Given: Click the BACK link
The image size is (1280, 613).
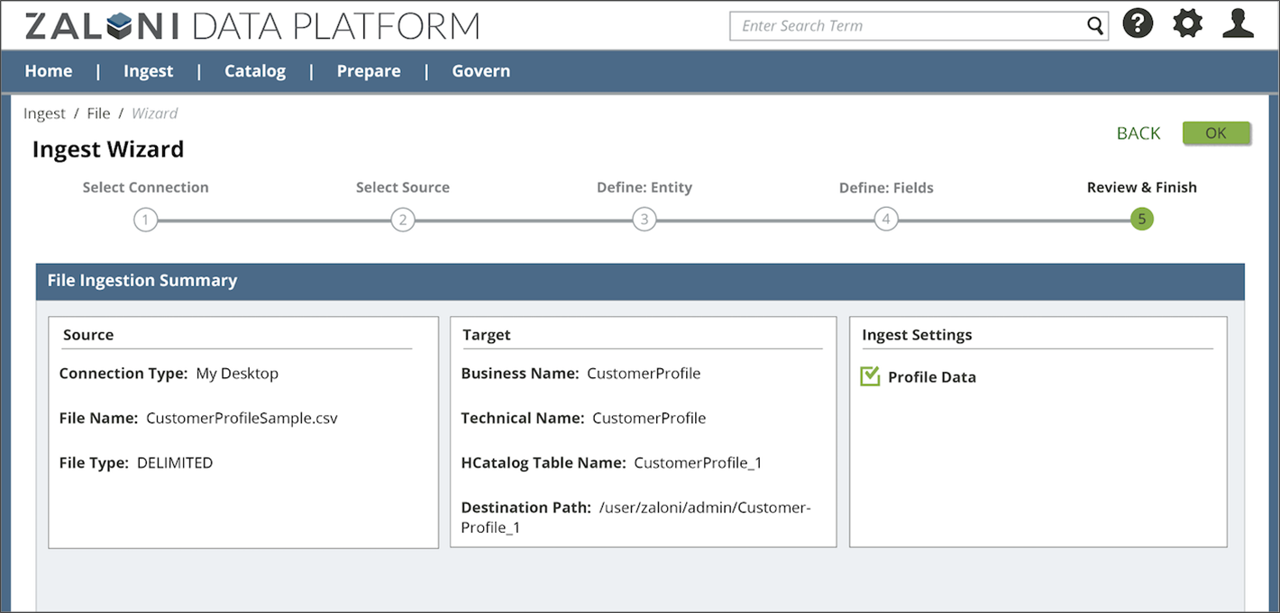Looking at the screenshot, I should pos(1138,133).
